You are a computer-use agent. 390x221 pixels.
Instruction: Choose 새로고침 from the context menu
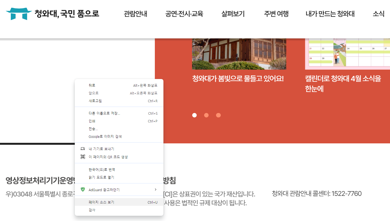pos(119,101)
